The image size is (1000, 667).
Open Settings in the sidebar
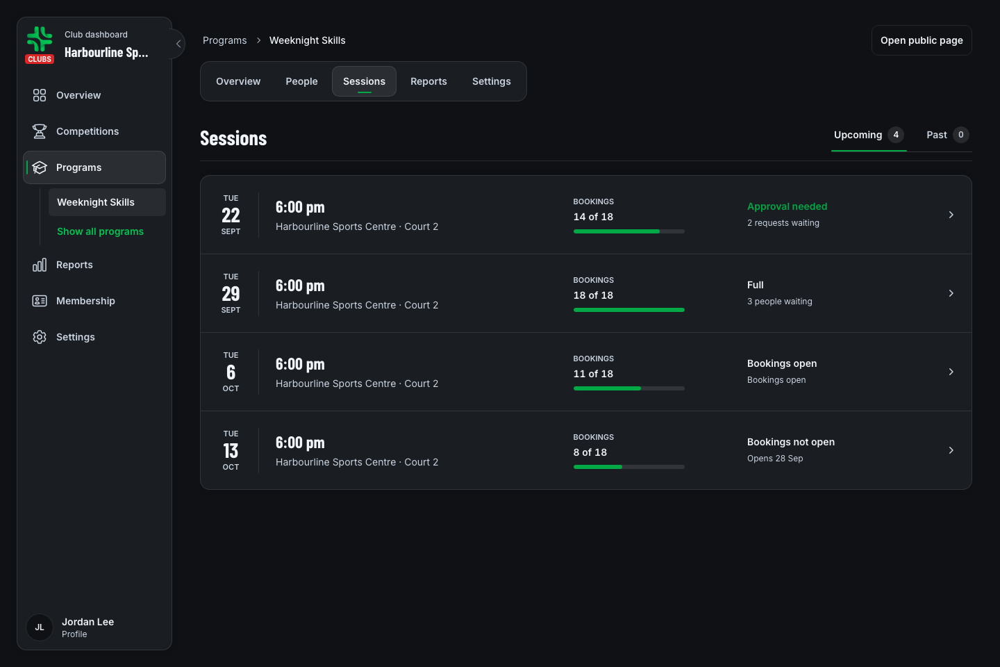pos(94,337)
